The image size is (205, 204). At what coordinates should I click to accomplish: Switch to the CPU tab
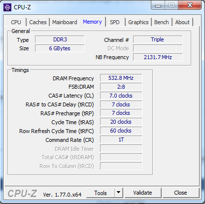point(16,22)
